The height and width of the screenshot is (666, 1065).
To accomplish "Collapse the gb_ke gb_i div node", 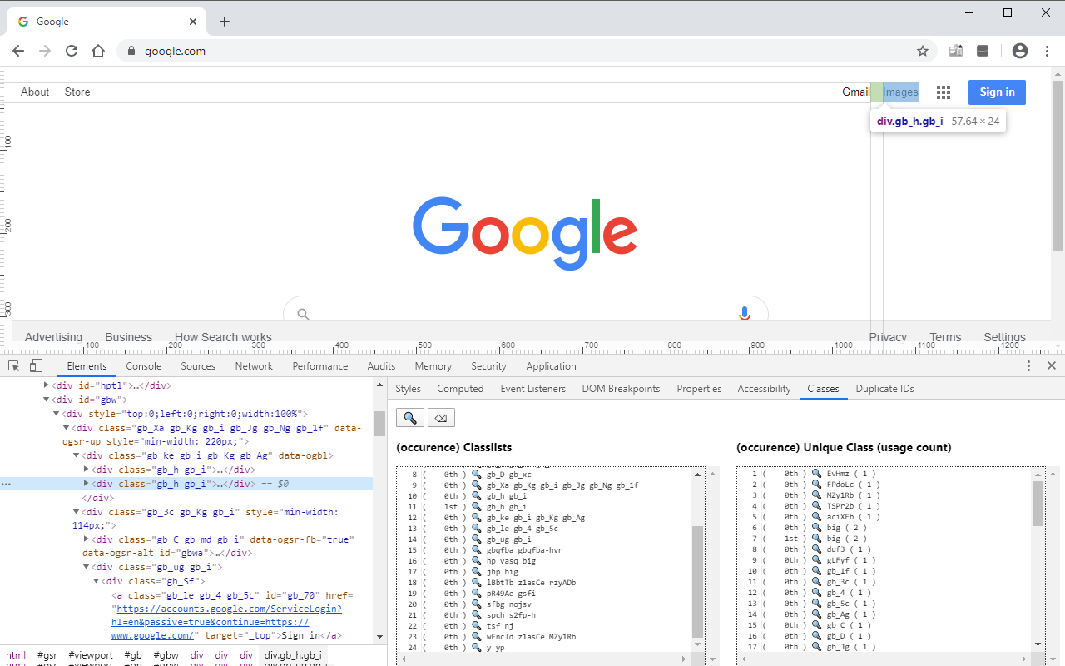I will tap(76, 455).
